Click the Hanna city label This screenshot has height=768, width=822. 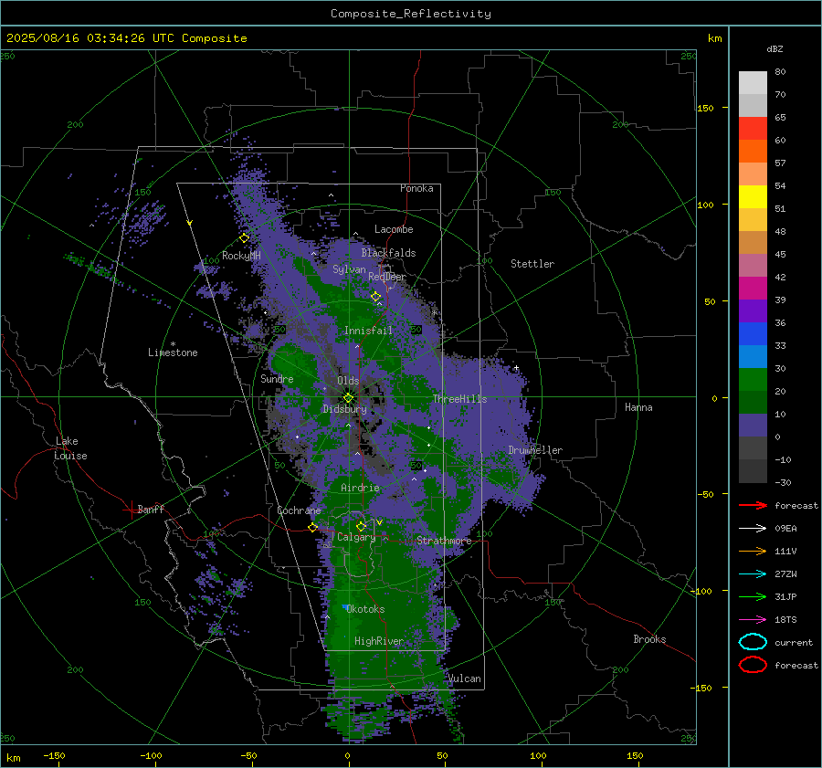pyautogui.click(x=638, y=407)
